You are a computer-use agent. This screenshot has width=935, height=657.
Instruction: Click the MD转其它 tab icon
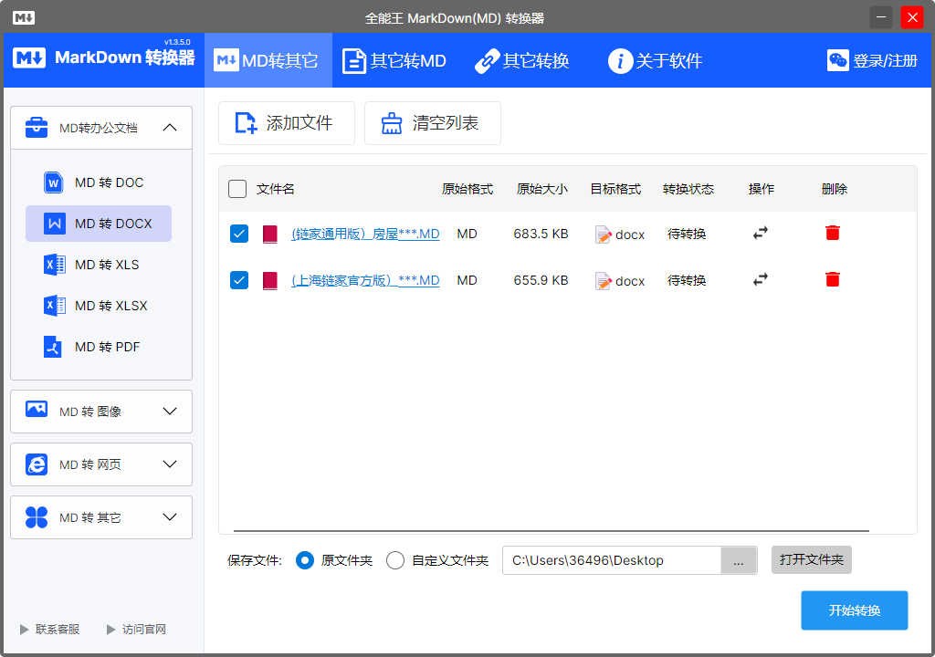[226, 60]
